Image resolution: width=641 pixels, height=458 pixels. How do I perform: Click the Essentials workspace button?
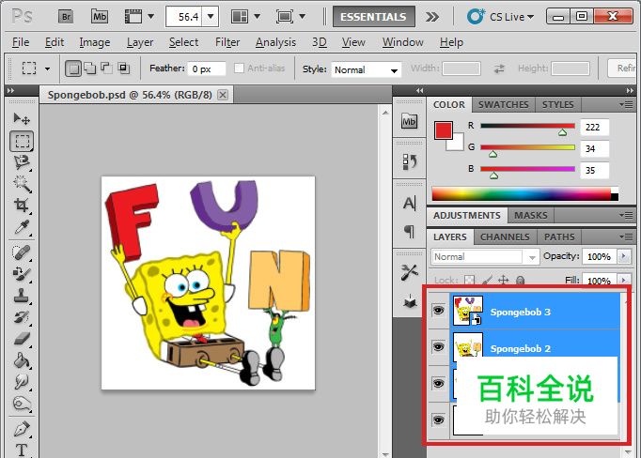pyautogui.click(x=374, y=17)
